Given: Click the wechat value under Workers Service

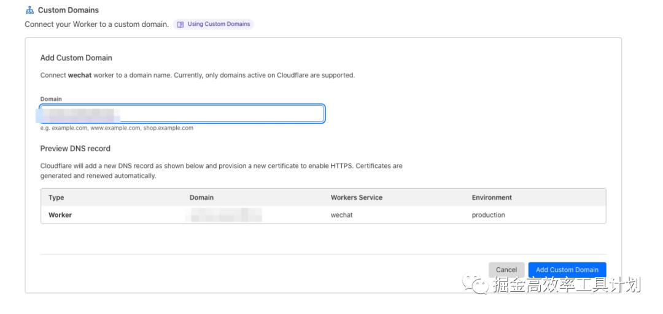Looking at the screenshot, I should [341, 215].
